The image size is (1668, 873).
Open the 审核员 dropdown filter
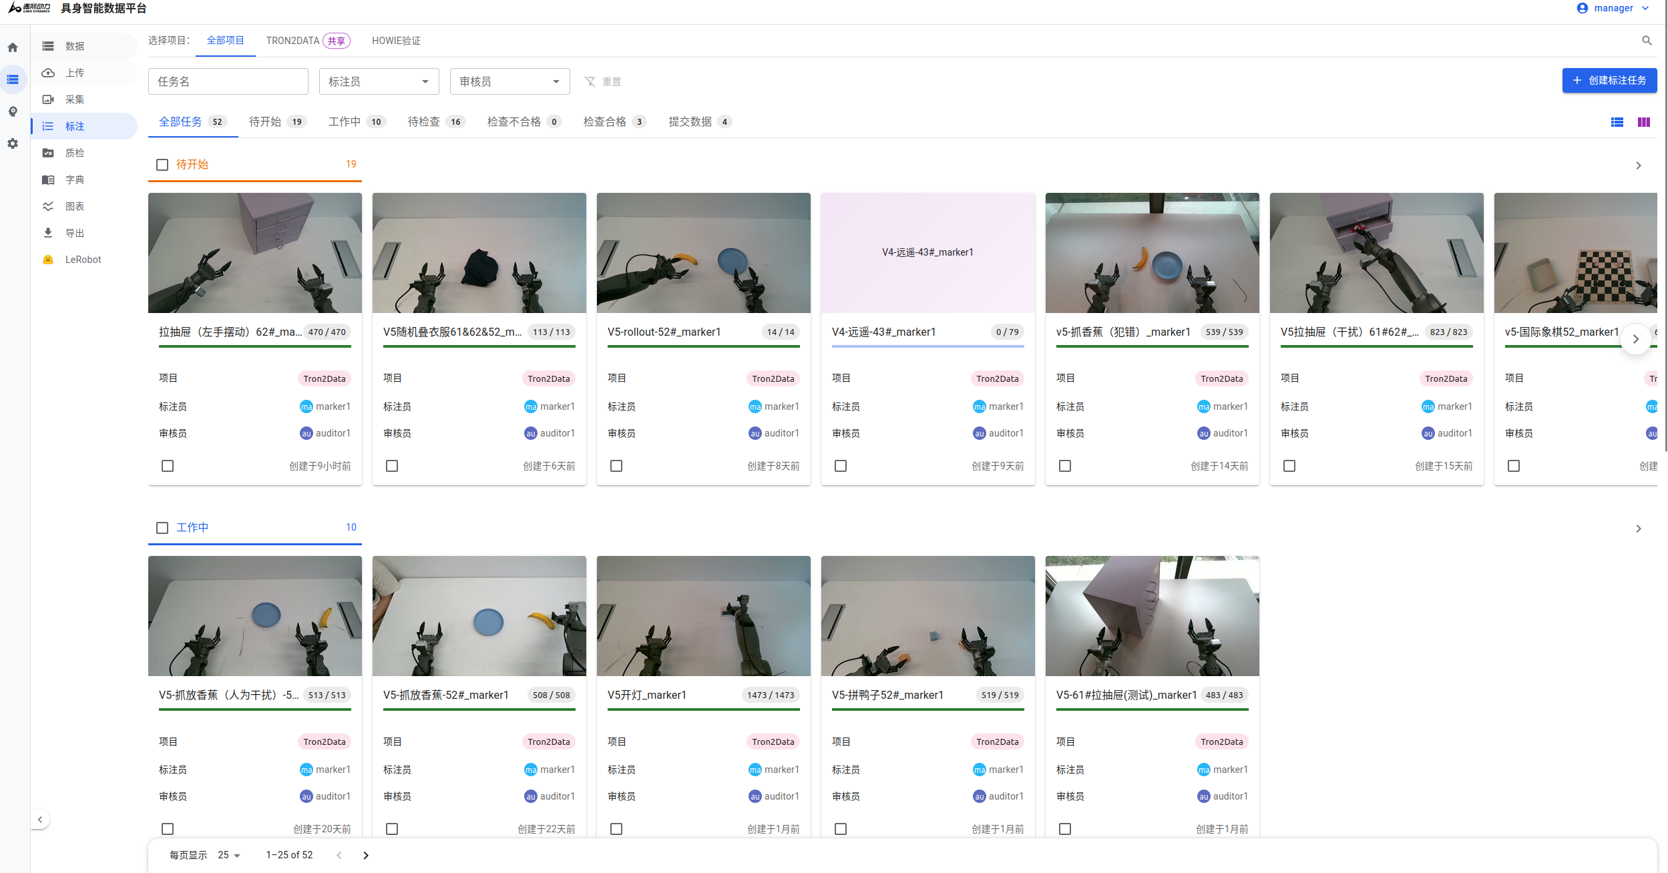(x=509, y=81)
